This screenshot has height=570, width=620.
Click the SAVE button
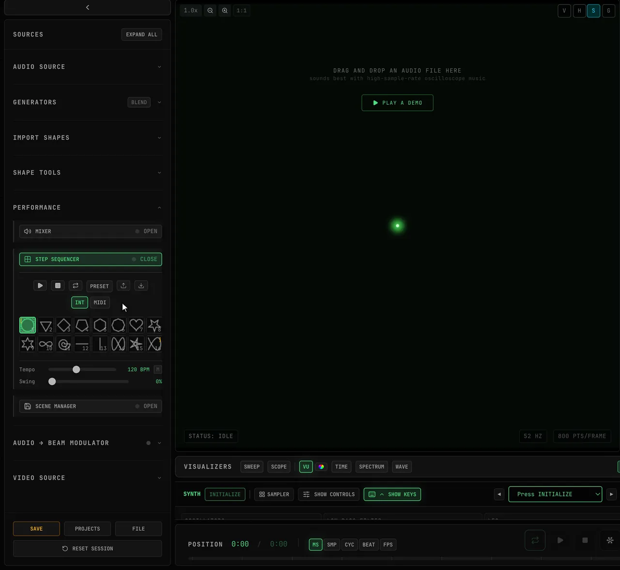[x=36, y=529]
